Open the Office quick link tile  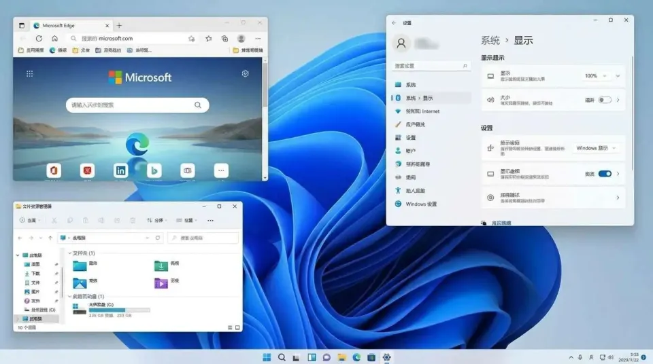click(x=54, y=170)
